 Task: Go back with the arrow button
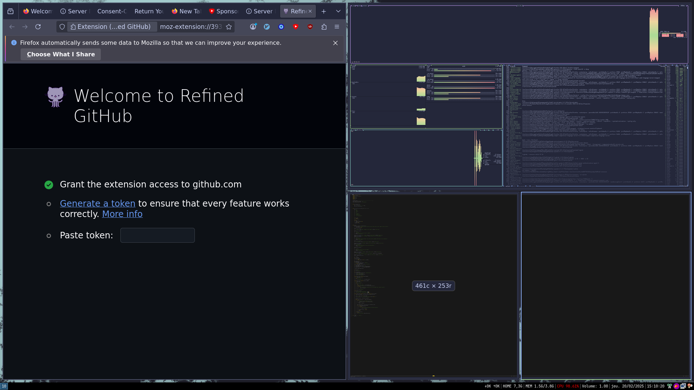point(12,27)
